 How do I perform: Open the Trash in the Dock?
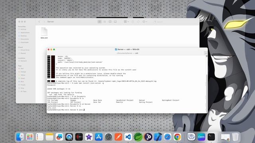tap(235, 137)
